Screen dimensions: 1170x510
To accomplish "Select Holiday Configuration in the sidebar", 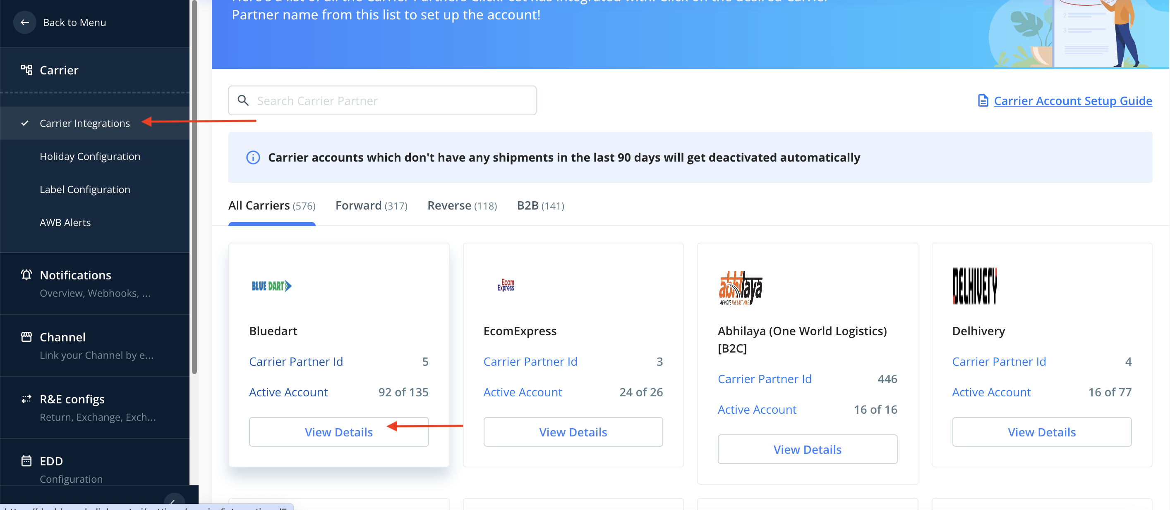I will point(90,156).
